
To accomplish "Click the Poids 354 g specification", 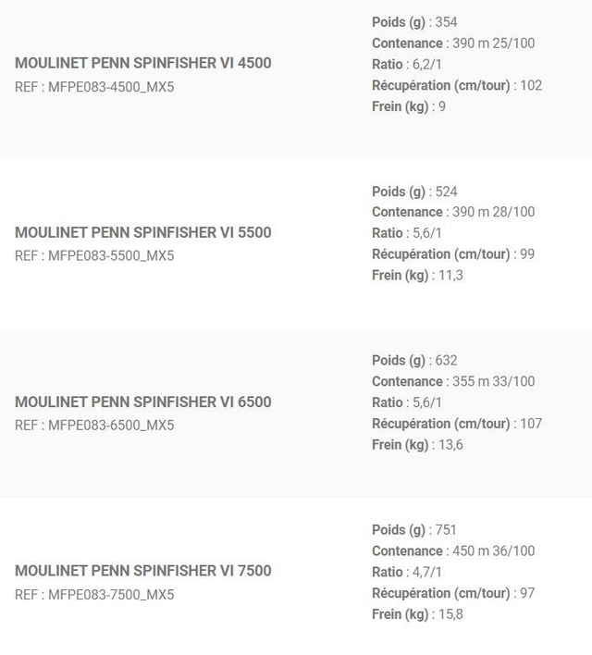I will coord(414,22).
